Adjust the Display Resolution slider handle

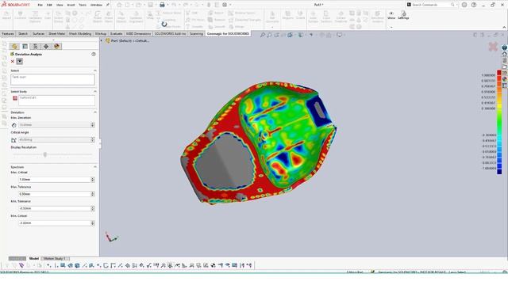point(45,155)
